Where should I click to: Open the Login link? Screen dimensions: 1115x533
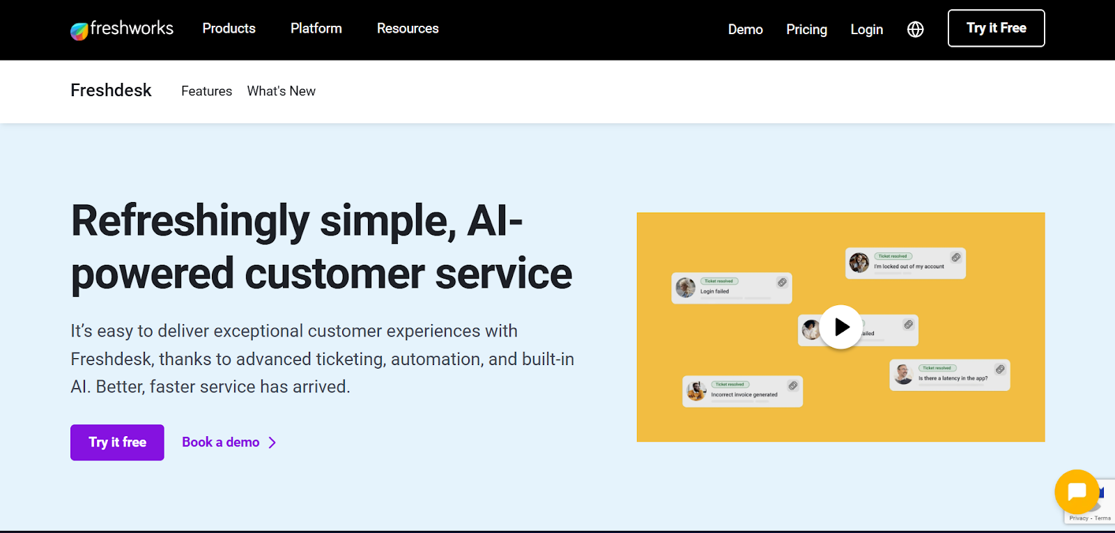pyautogui.click(x=867, y=29)
